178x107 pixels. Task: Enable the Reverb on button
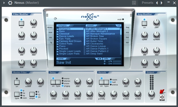(101, 82)
